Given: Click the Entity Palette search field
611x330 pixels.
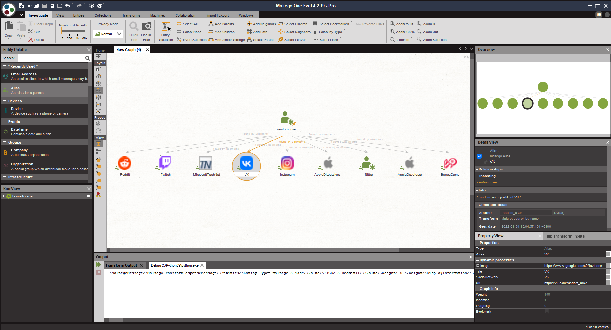Looking at the screenshot, I should [51, 58].
